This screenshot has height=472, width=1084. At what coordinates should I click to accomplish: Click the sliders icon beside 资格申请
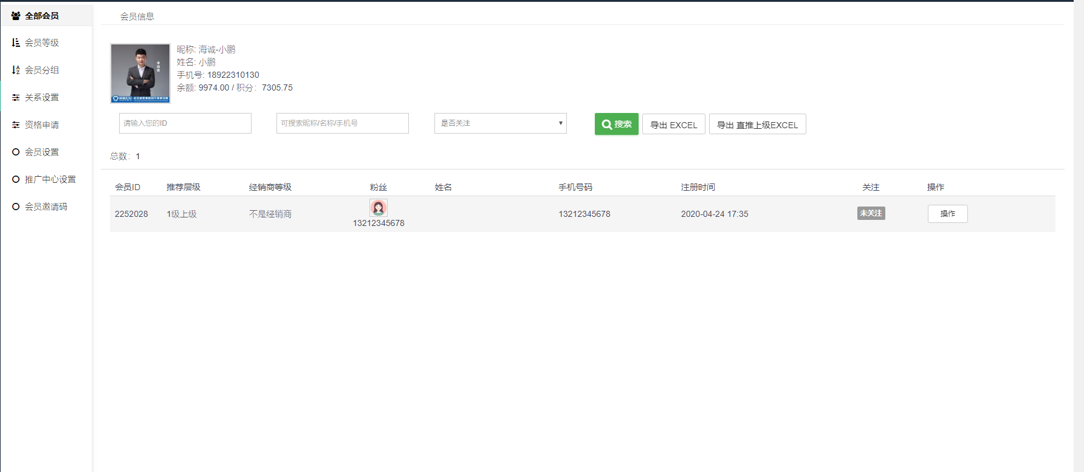[x=16, y=125]
